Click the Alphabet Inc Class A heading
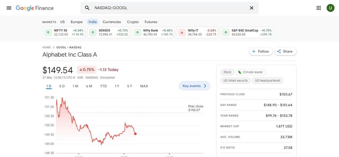The image size is (339, 157). click(x=70, y=55)
